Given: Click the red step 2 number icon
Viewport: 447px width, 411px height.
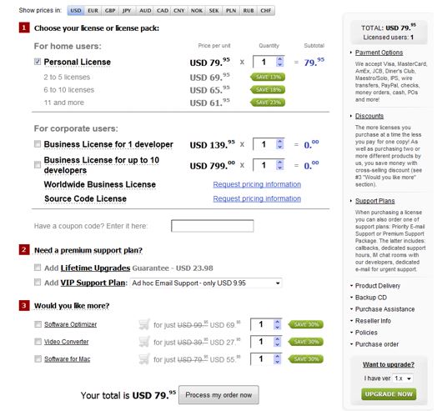Looking at the screenshot, I should coord(24,249).
